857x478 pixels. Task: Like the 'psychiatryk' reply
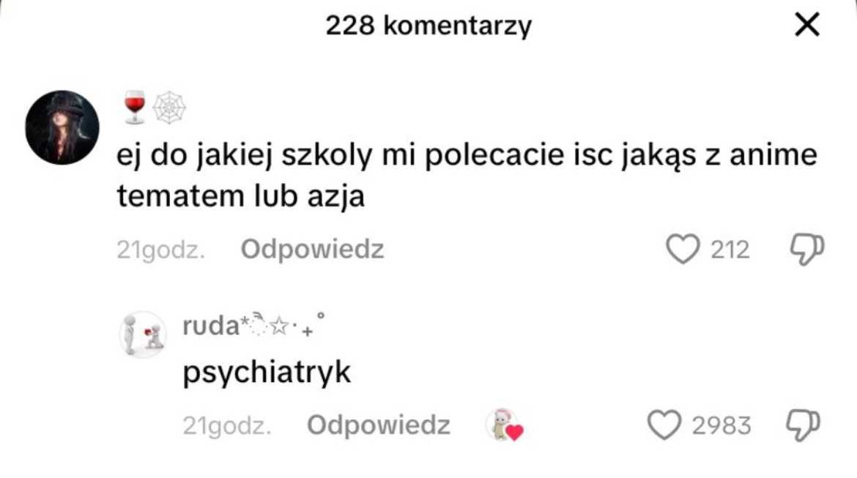point(664,425)
